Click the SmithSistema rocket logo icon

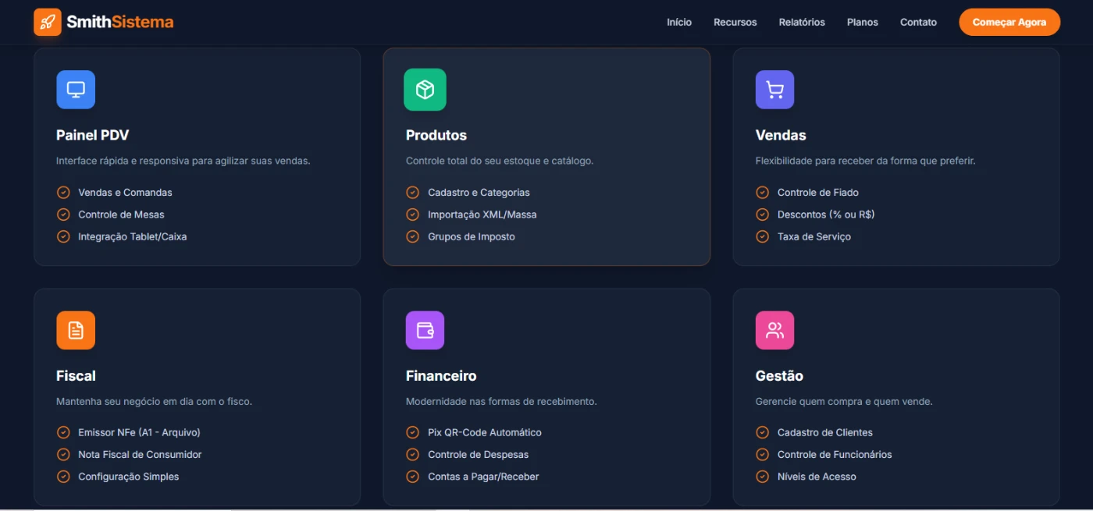(x=48, y=22)
